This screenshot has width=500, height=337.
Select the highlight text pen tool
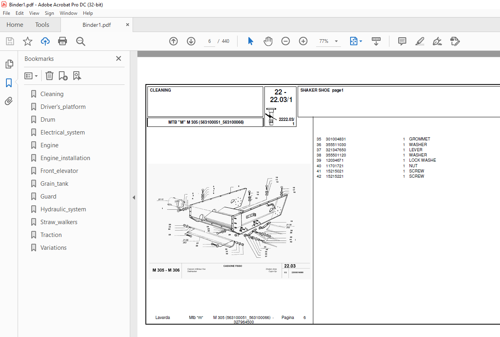click(x=420, y=41)
